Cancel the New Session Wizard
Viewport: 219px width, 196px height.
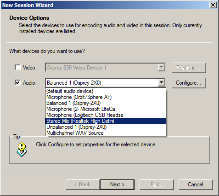(x=196, y=184)
